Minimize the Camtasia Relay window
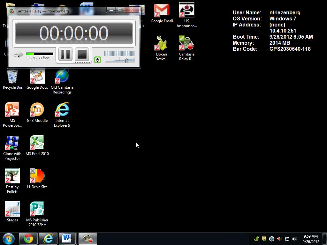 [x=111, y=10]
